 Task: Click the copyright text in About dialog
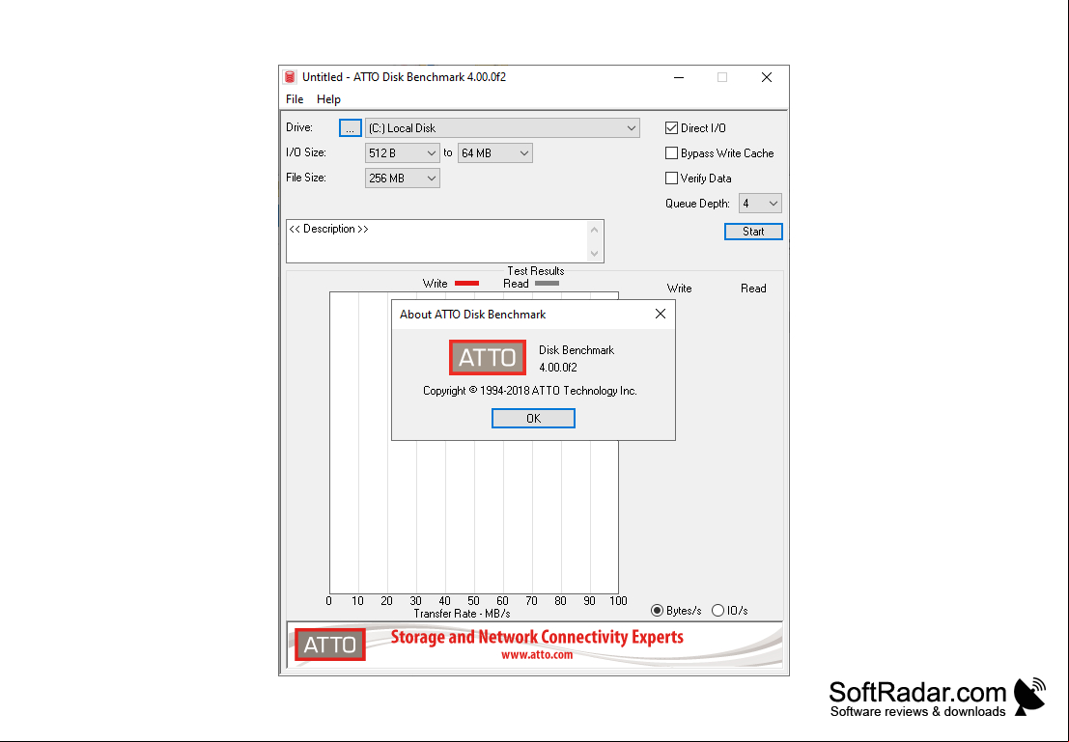pyautogui.click(x=530, y=391)
